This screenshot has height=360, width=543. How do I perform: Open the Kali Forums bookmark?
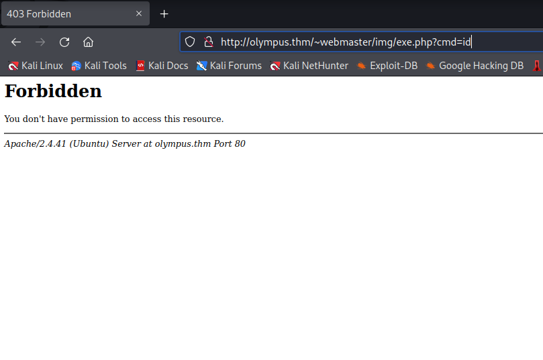(x=229, y=66)
